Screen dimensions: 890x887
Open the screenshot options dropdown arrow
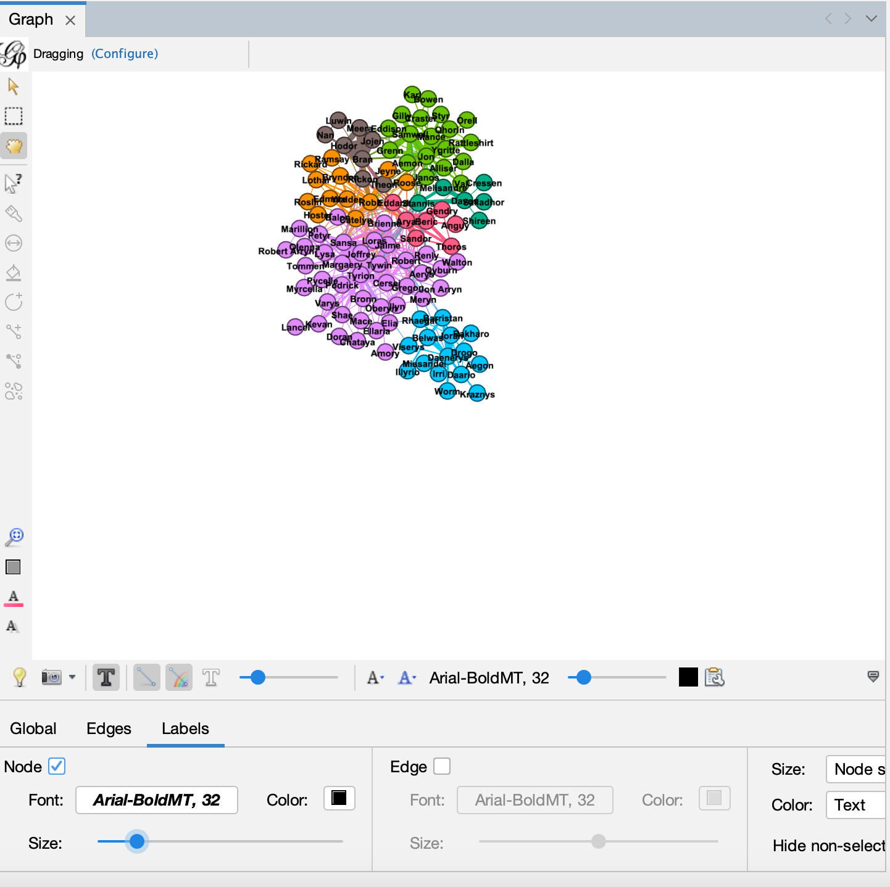tap(72, 677)
